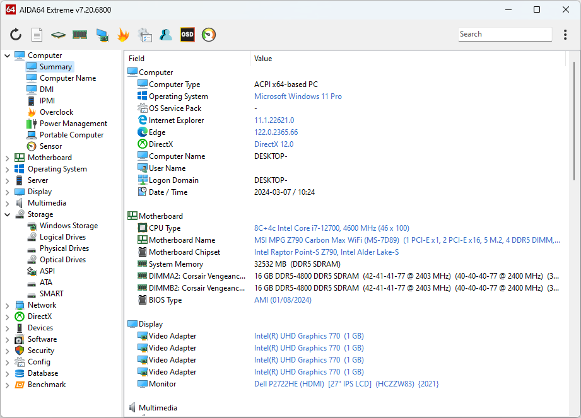Expand the Motherboard tree node

point(8,158)
